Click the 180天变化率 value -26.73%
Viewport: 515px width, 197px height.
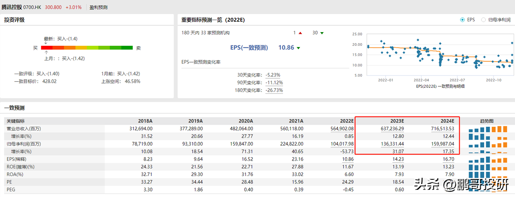273,90
